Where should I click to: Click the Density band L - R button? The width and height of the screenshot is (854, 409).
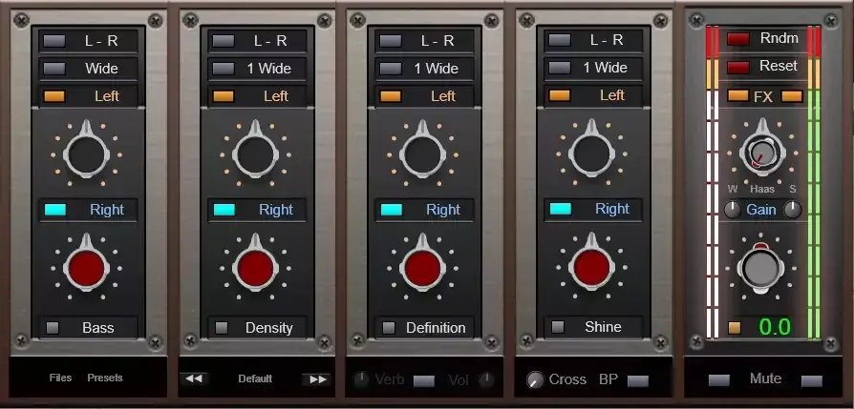(x=257, y=41)
